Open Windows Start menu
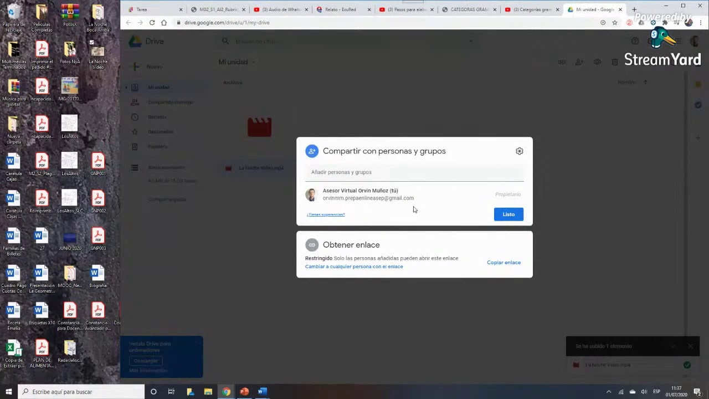Image resolution: width=709 pixels, height=399 pixels. click(x=8, y=392)
